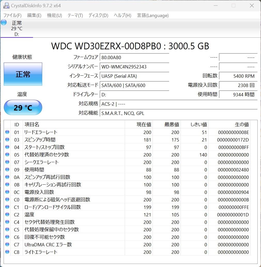Click the health dot for UltraDMA CRC エラー数
Viewport: 261px width, 267px height.
coord(8,245)
